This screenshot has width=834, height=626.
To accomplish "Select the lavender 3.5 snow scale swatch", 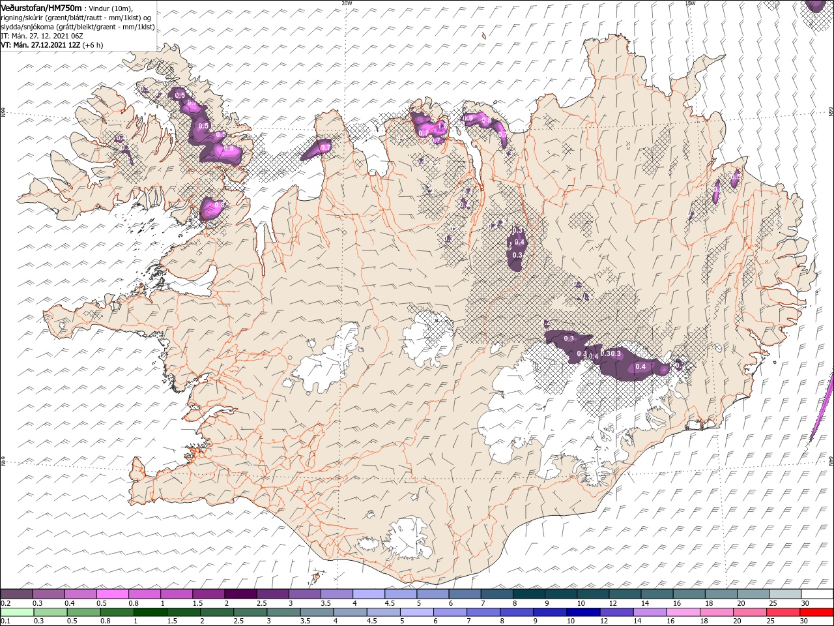I will click(x=337, y=594).
